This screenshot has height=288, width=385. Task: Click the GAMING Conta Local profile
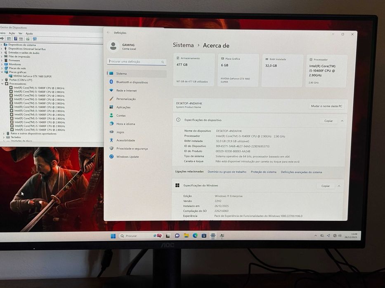[x=123, y=46]
